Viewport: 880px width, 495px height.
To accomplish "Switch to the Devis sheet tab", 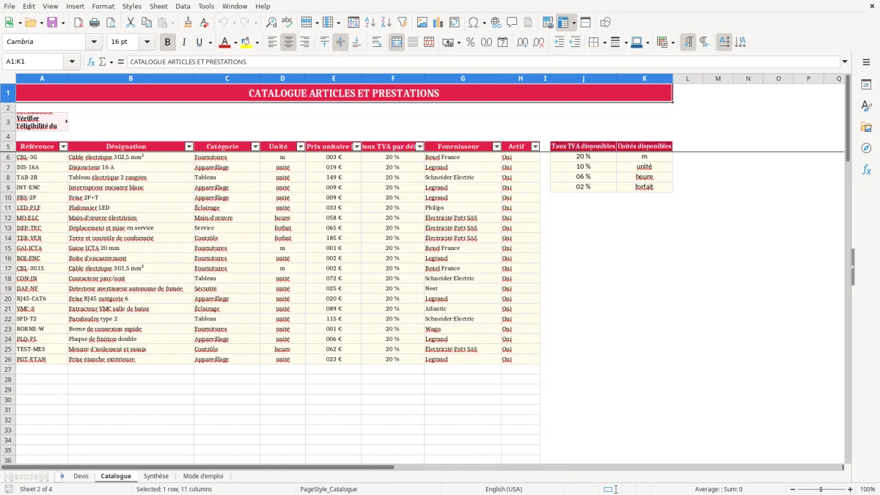I will click(81, 477).
